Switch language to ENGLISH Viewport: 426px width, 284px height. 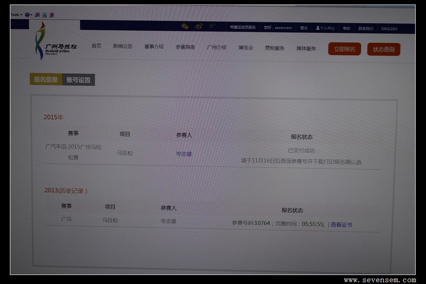pos(389,29)
